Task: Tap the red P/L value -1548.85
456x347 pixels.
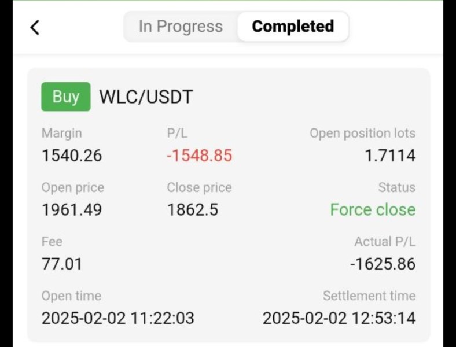Action: [200, 156]
